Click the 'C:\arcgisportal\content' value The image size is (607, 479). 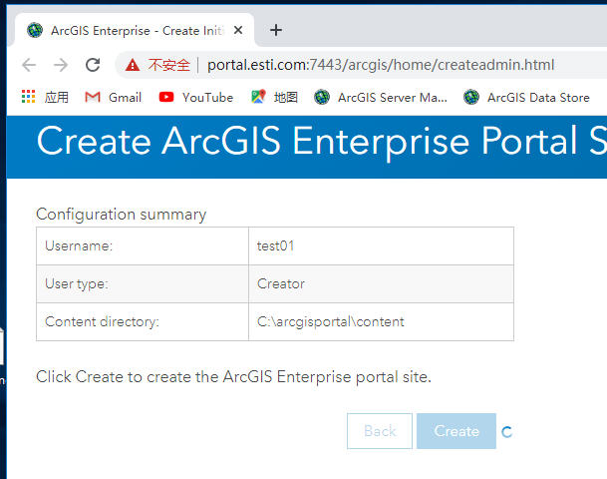(331, 322)
